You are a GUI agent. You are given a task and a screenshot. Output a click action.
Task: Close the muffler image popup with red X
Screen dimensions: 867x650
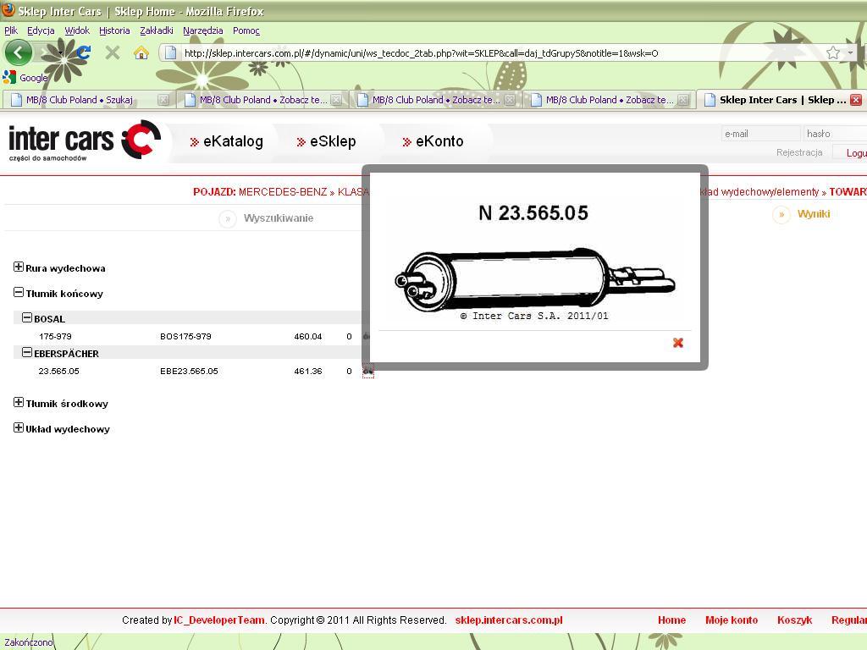[677, 343]
